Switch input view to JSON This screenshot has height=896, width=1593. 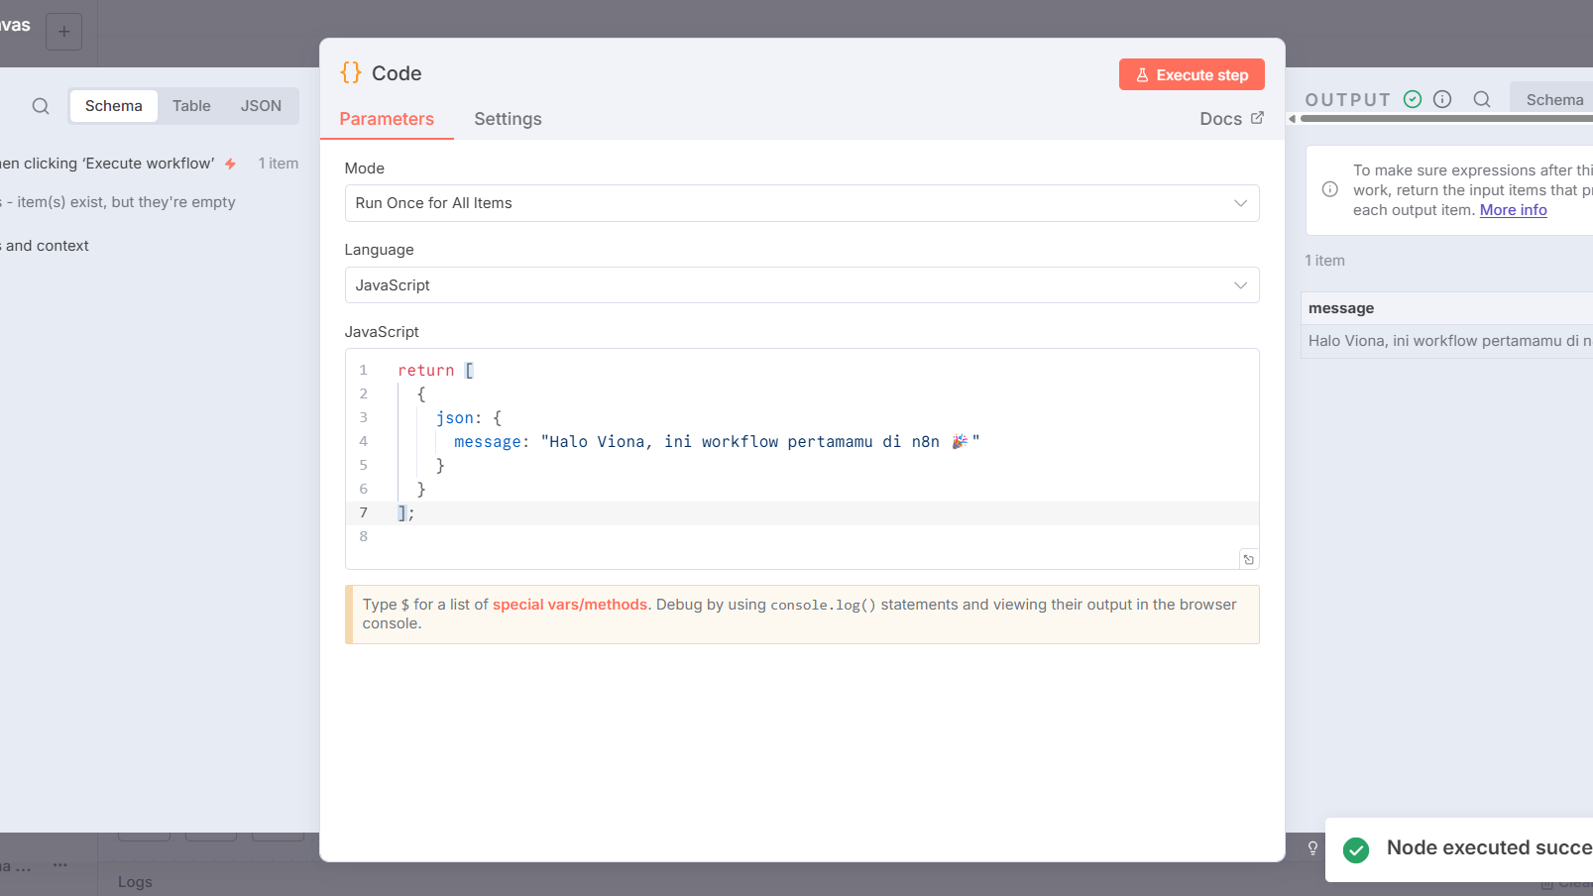(261, 106)
